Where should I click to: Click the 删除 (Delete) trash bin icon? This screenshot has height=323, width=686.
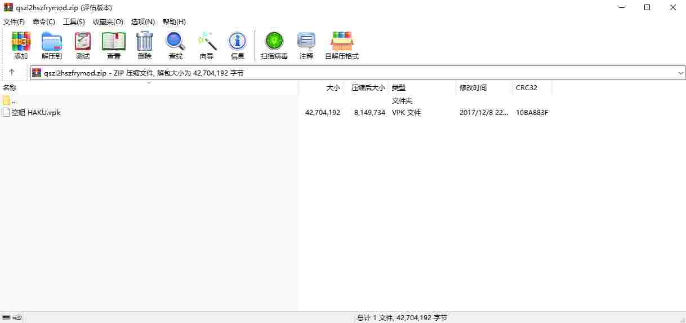pyautogui.click(x=145, y=42)
